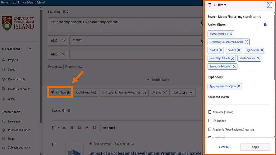Click the lock icon beside Active filters
The width and height of the screenshot is (276, 155).
point(265,25)
